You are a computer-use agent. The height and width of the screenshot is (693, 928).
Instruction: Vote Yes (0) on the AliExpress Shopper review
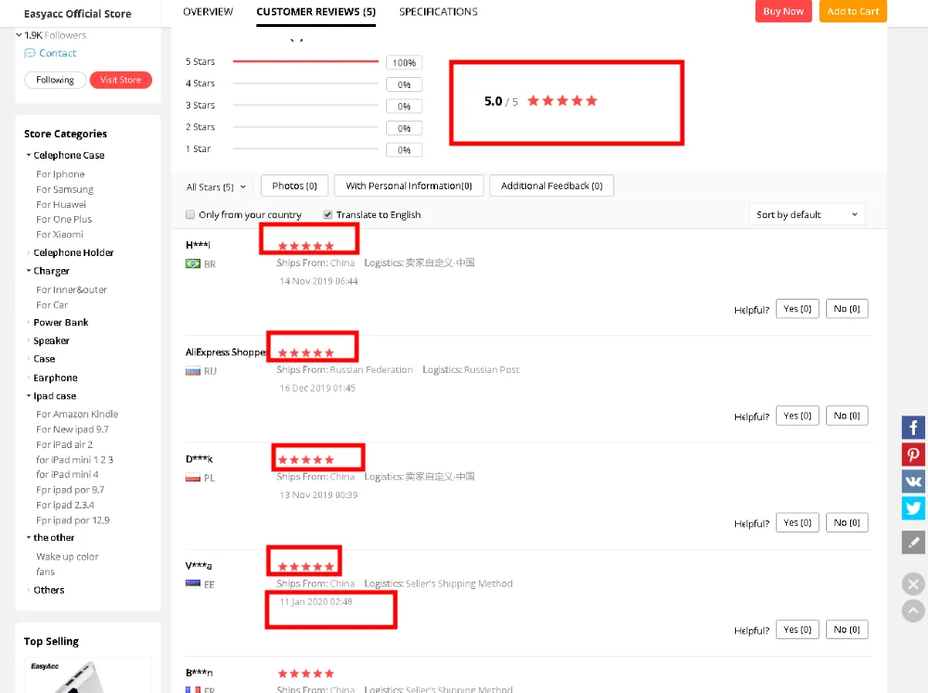pos(797,416)
